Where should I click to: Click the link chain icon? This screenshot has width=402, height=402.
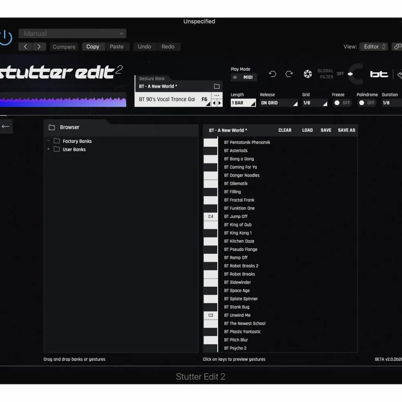tap(398, 47)
